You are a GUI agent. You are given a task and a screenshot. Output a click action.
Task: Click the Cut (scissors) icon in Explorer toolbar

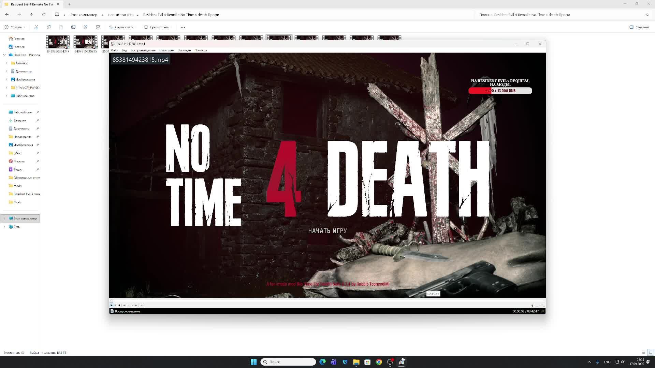37,27
